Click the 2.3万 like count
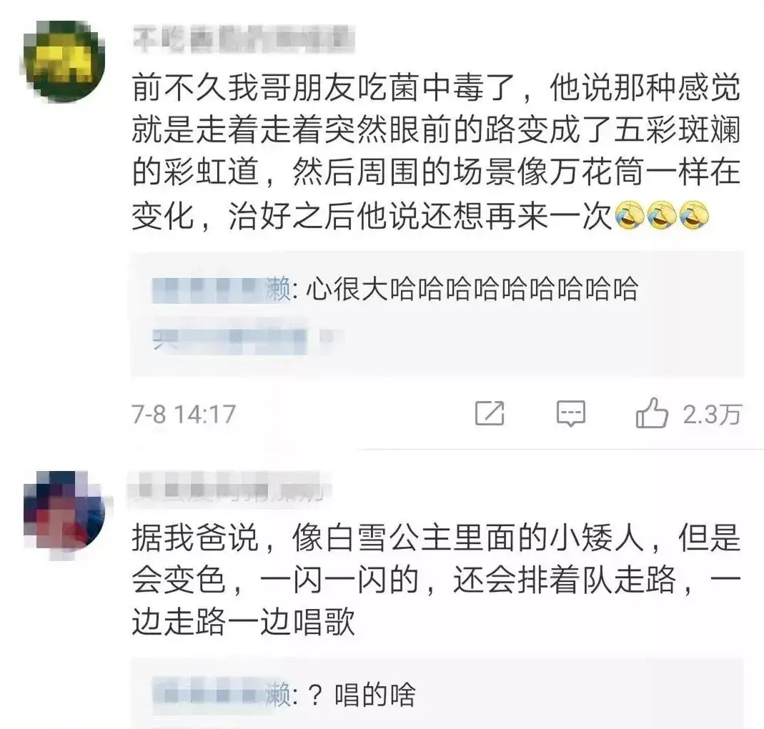Screen dimensions: 764x729 712,415
